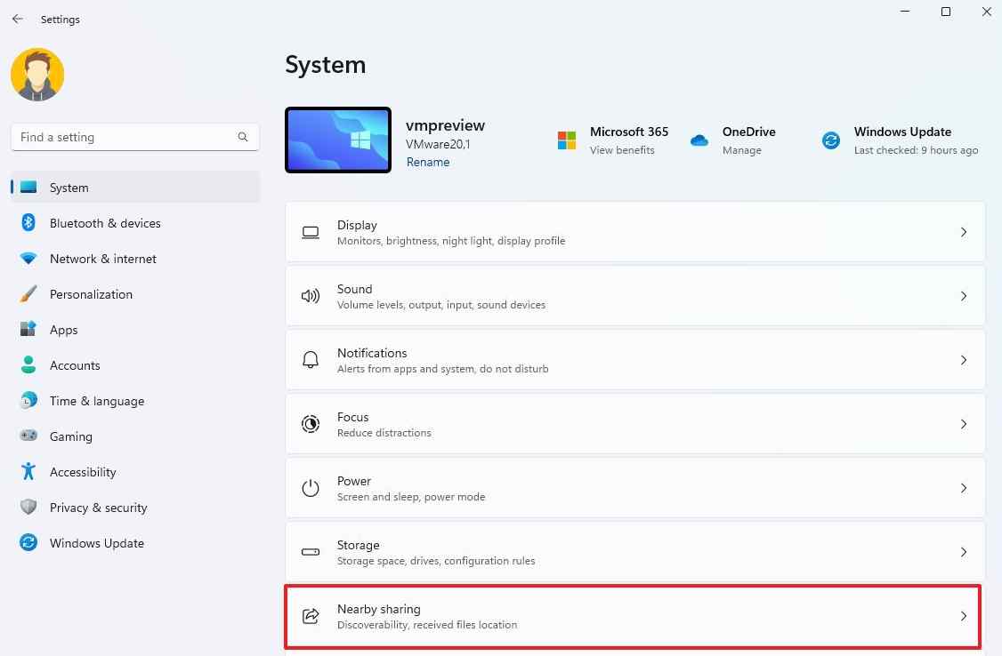Screen dimensions: 1002x656
Task: Expand the Sound row chevron
Action: 964,296
